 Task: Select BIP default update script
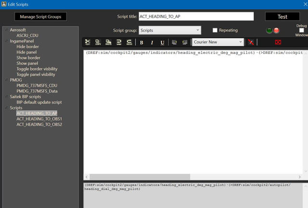click(x=39, y=102)
